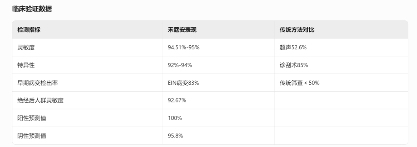Click the 94.51%-95% sensitivity value

(x=183, y=47)
